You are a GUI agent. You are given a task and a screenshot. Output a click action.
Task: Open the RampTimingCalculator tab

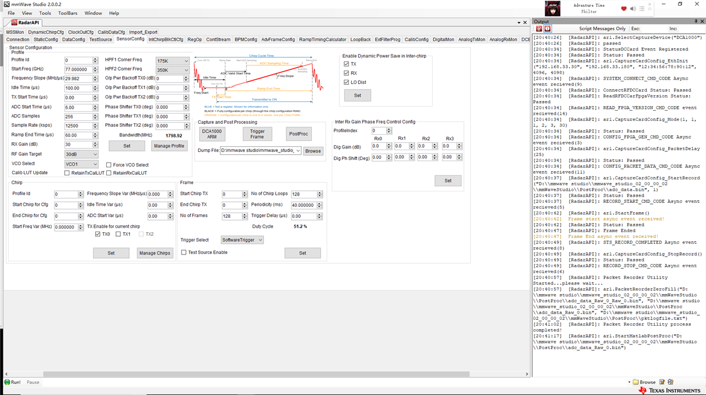pyautogui.click(x=323, y=40)
